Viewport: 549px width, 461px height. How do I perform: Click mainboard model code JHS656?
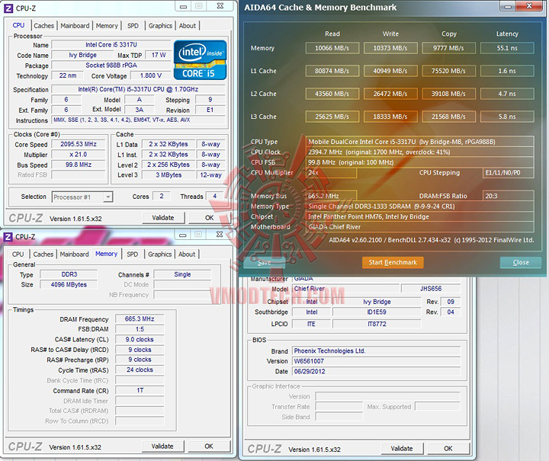tap(431, 289)
